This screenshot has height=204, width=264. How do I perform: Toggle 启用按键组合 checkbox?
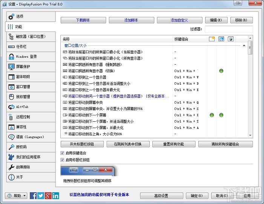63,153
